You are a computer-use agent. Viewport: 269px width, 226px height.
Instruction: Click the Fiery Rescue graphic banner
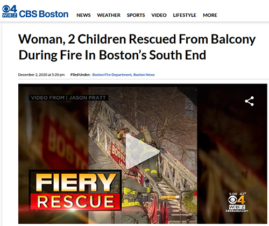(x=75, y=190)
